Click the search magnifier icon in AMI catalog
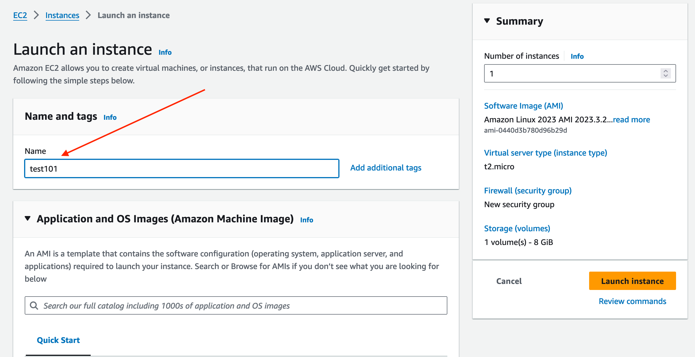The image size is (695, 357). point(34,305)
